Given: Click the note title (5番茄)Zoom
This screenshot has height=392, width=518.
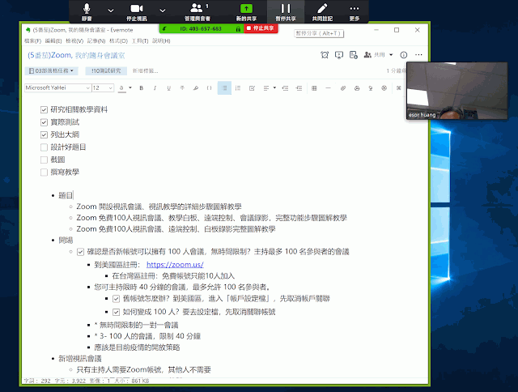Looking at the screenshot, I should [76, 55].
